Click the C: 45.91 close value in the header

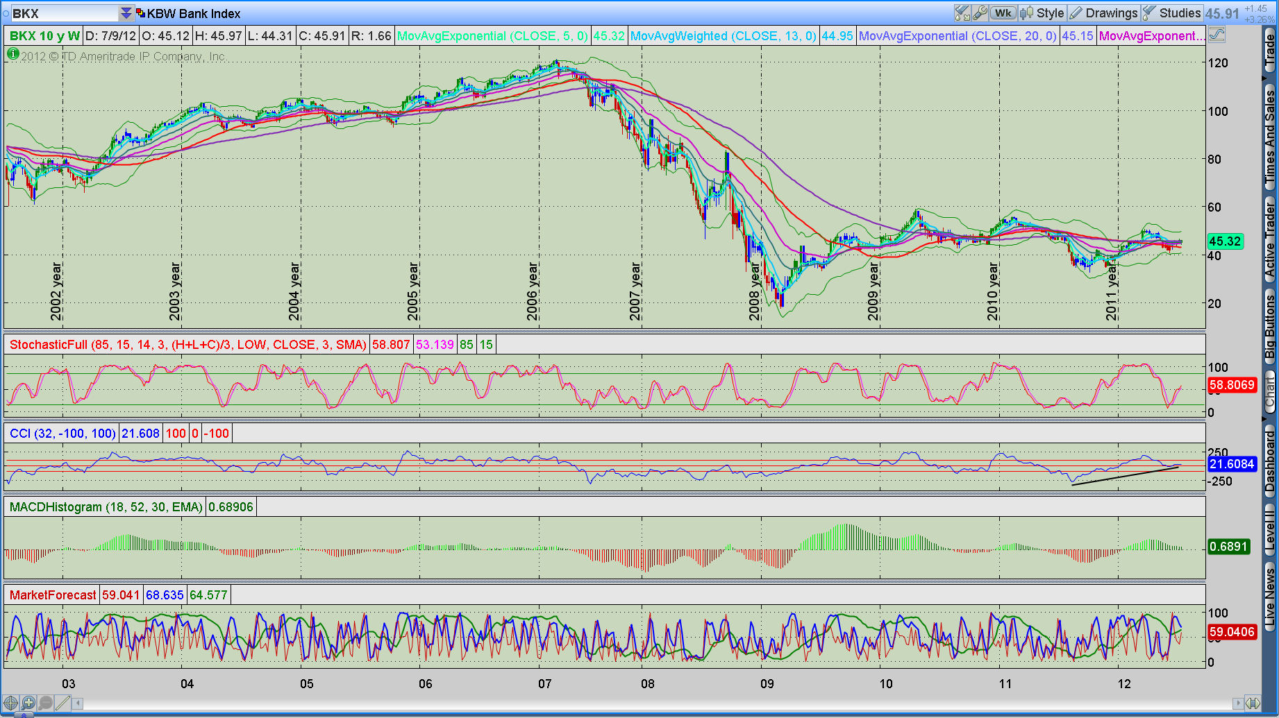tap(321, 36)
